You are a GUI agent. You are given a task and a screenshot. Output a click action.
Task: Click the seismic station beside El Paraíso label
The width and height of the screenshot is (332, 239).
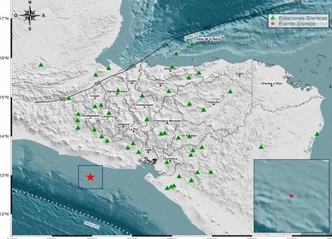coord(189,136)
